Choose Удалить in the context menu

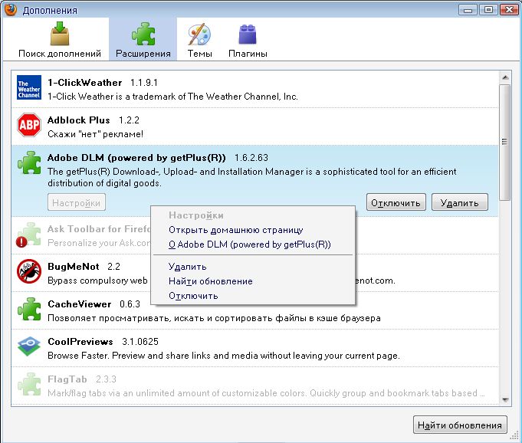click(x=253, y=267)
